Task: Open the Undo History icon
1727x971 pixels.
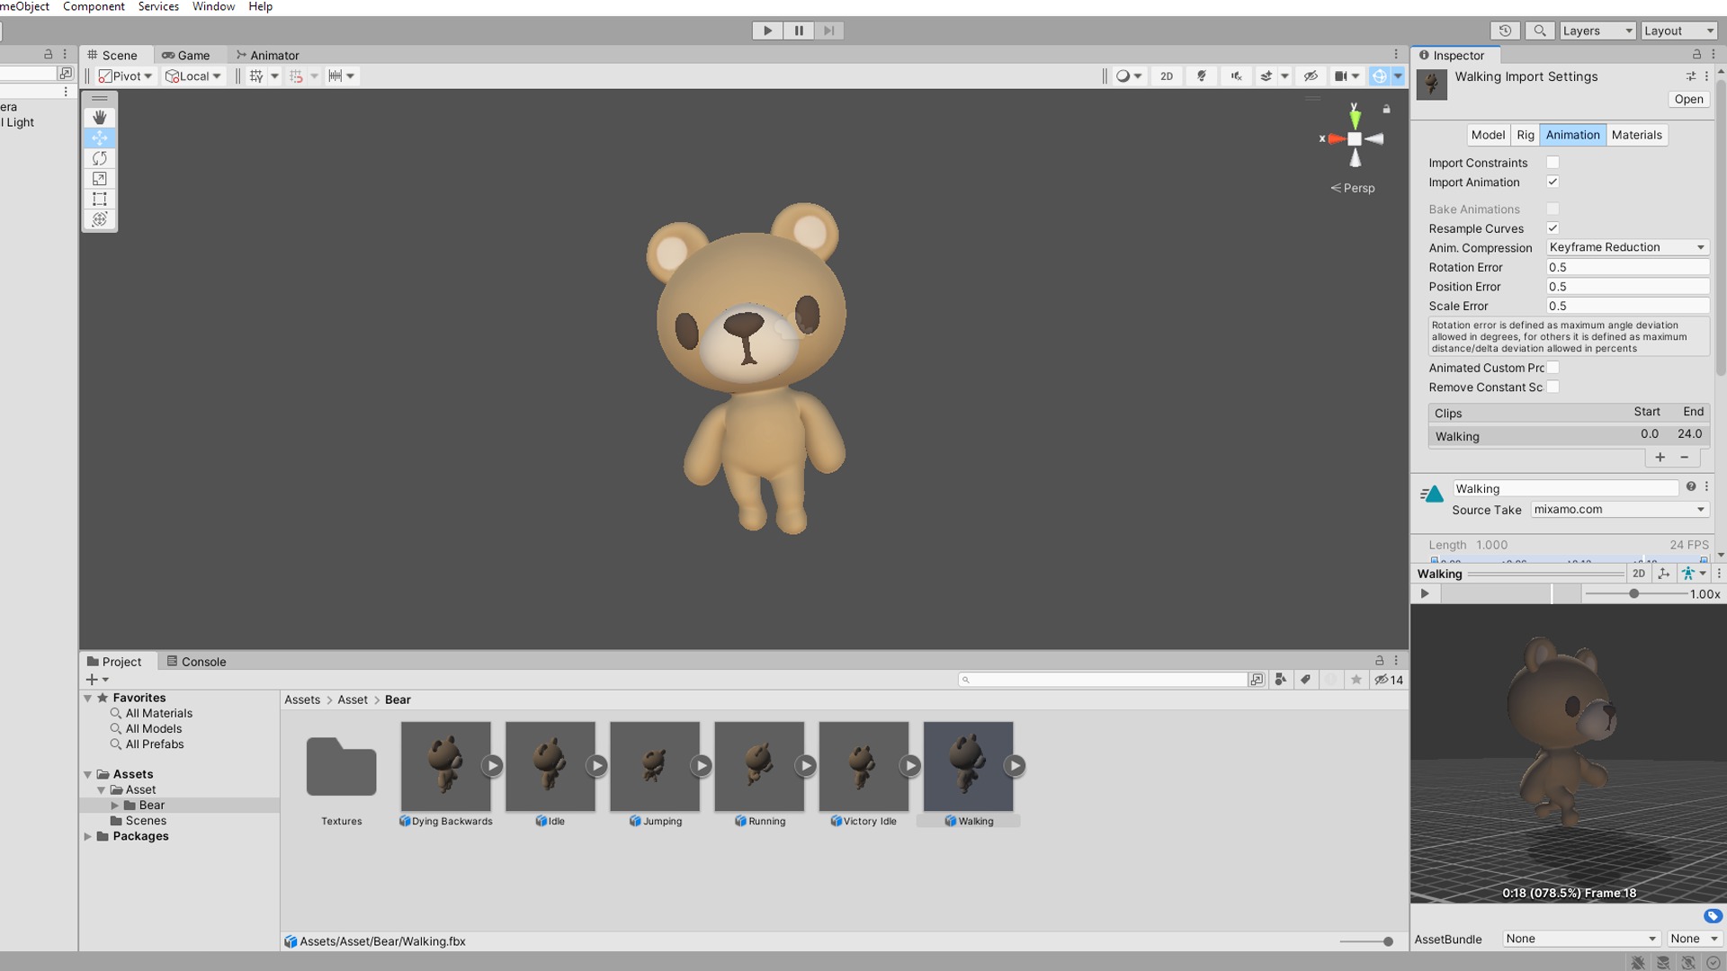Action: (x=1505, y=31)
